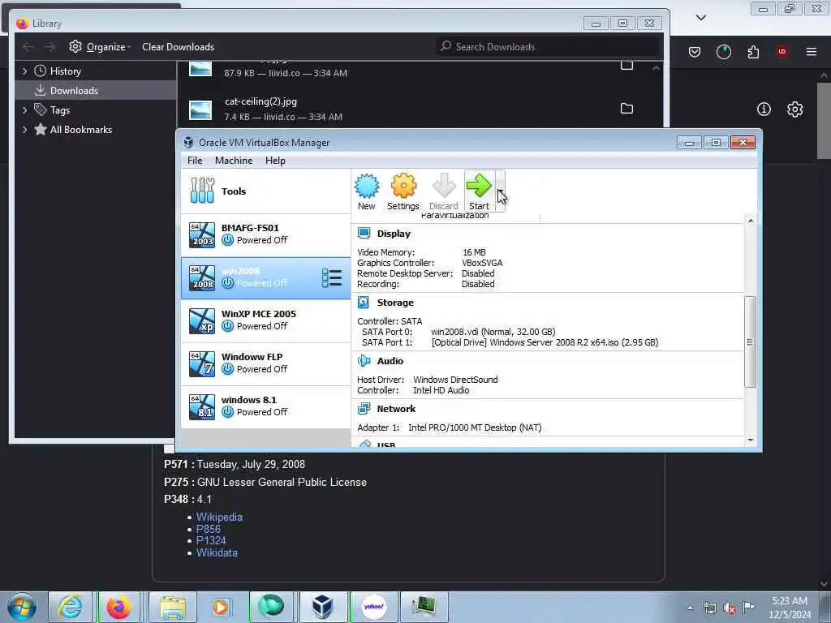
Task: Select the Windoww FLP machine
Action: 265,363
